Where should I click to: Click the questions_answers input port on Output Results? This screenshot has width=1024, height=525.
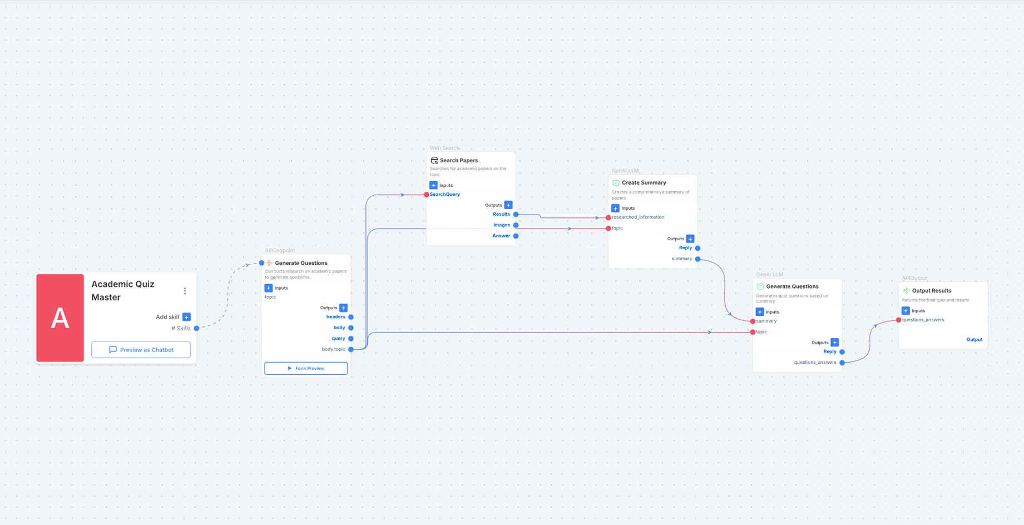[899, 320]
